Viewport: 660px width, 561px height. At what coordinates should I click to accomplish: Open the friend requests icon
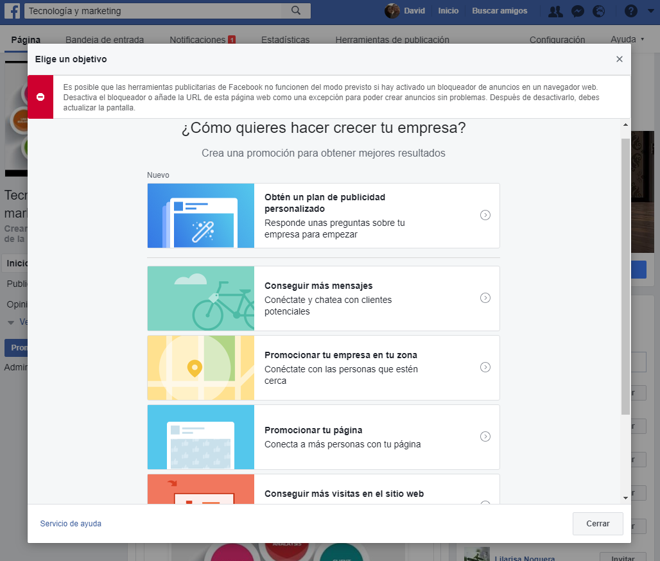pos(555,11)
